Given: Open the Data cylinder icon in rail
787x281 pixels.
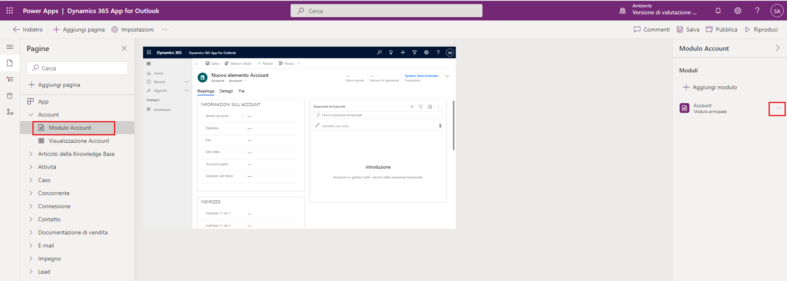Looking at the screenshot, I should pyautogui.click(x=10, y=96).
